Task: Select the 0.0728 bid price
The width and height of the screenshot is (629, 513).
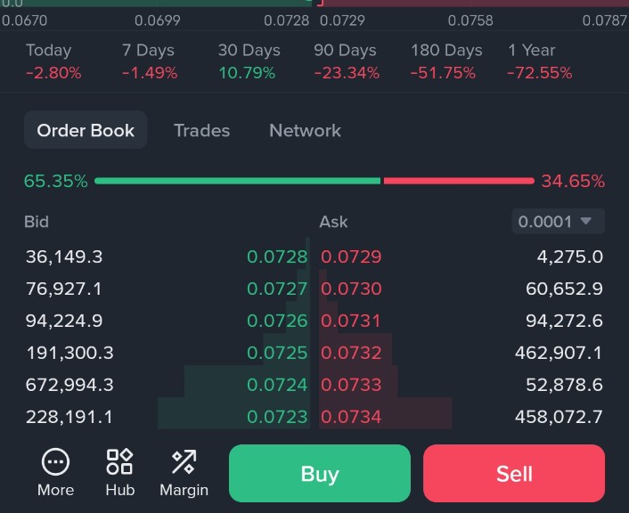Action: pos(277,257)
